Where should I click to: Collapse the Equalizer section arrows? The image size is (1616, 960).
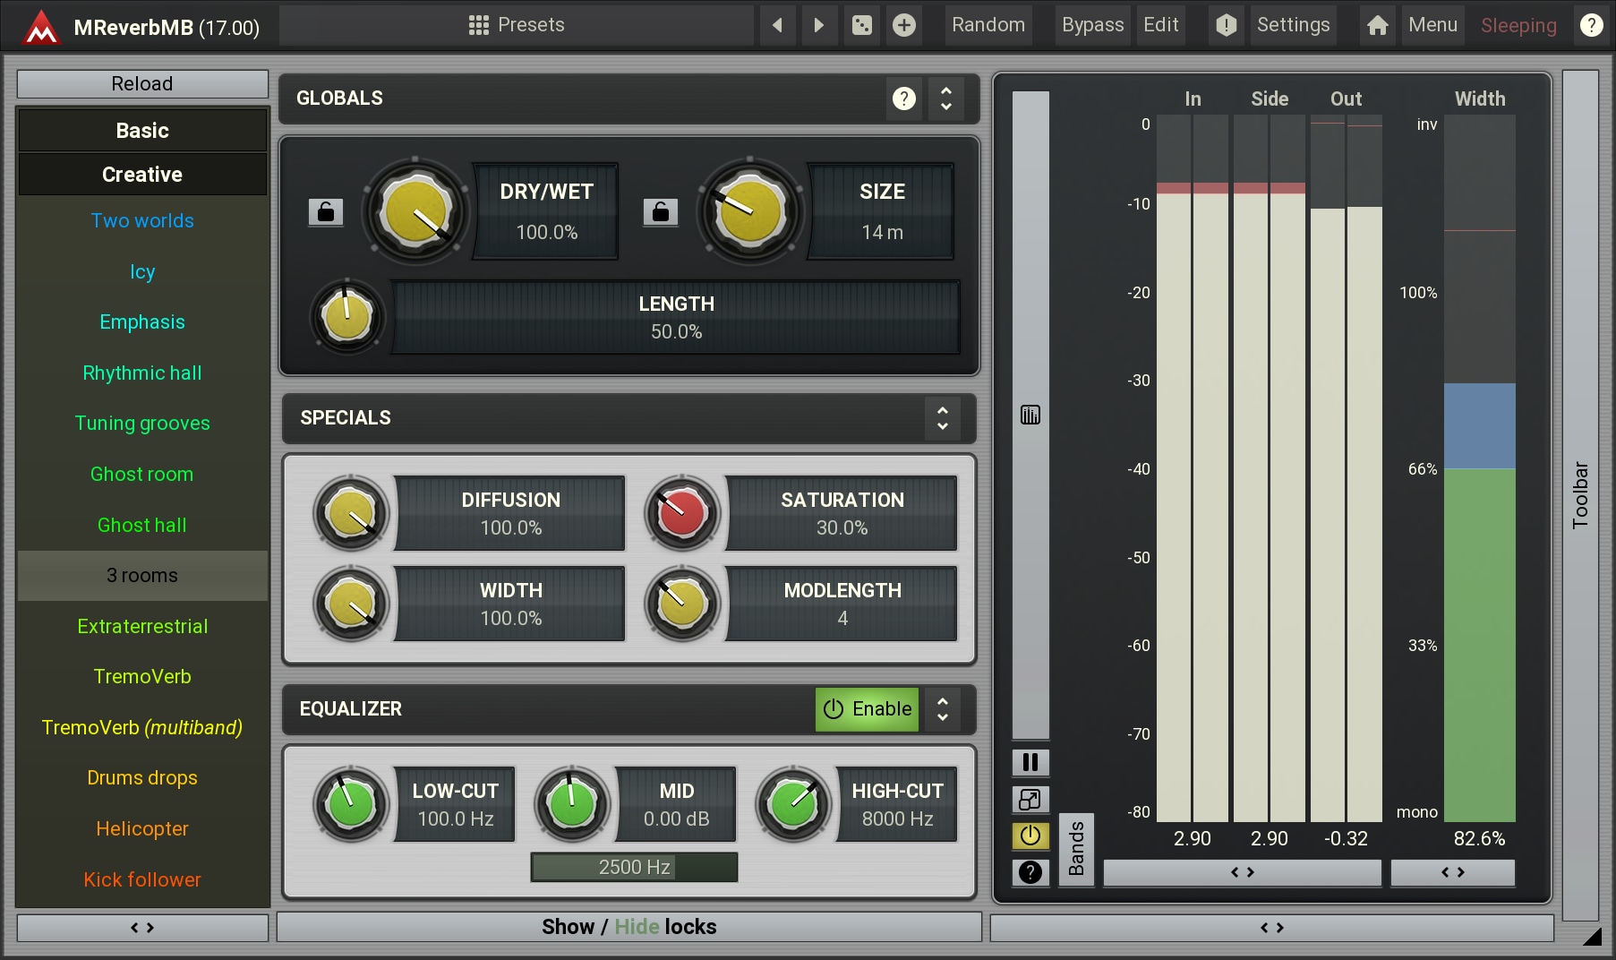(943, 709)
